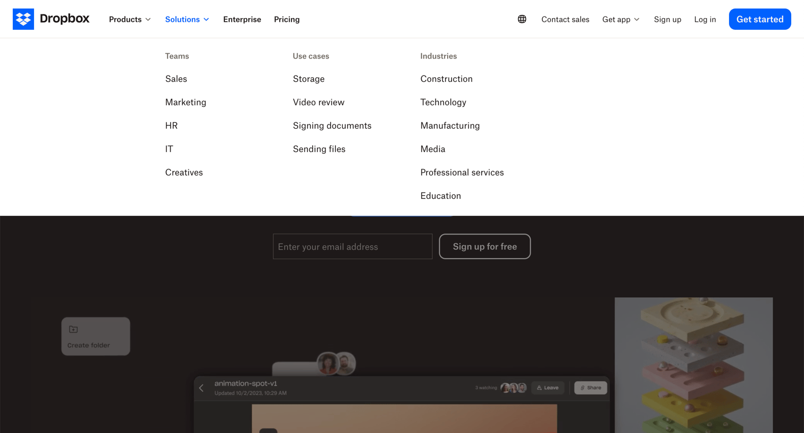Open the Professional services industry page

462,172
